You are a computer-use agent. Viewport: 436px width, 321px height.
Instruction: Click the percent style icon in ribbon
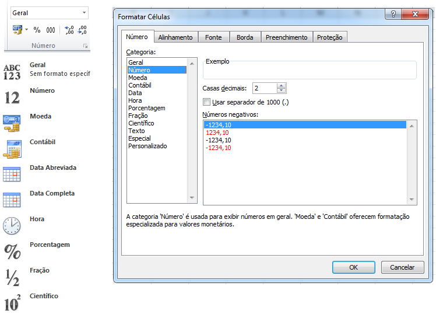pyautogui.click(x=37, y=30)
